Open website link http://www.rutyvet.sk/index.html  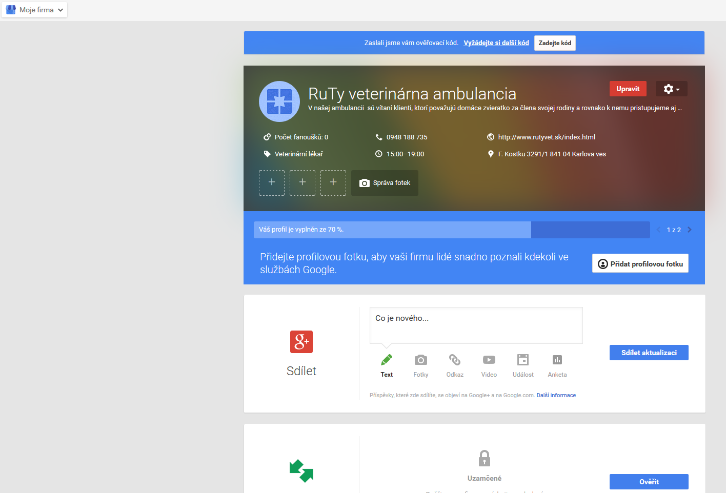pos(547,137)
